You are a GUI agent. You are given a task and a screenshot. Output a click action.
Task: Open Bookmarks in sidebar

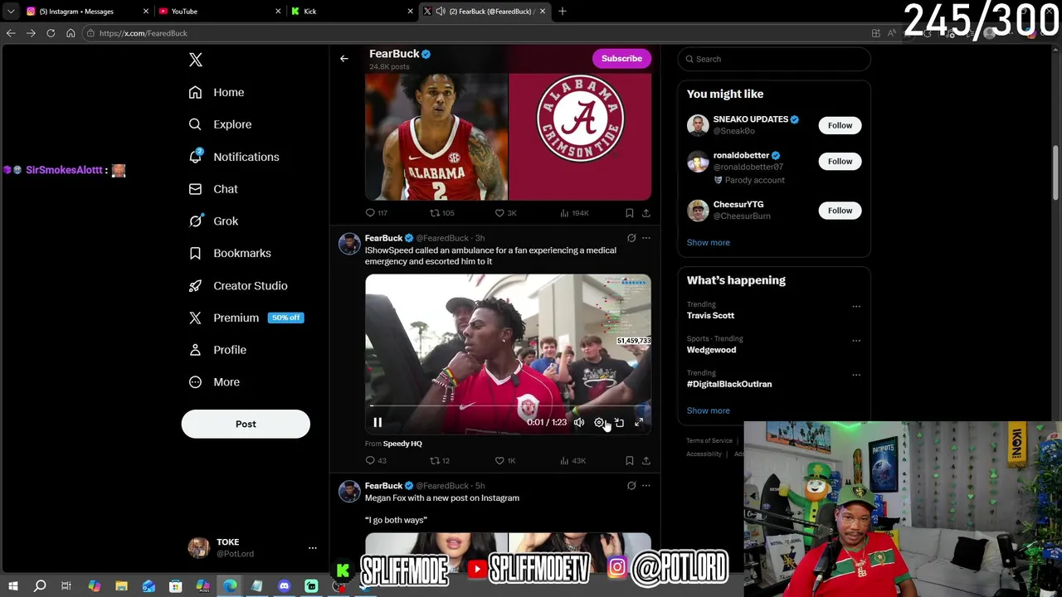[x=230, y=253]
